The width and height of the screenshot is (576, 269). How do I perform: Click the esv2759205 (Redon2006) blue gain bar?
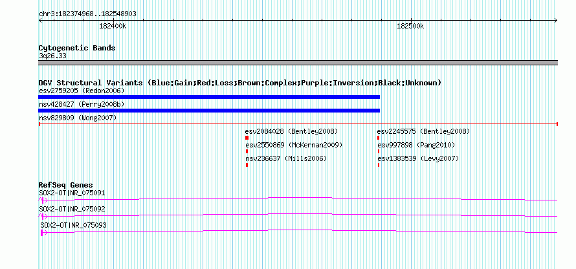point(209,97)
